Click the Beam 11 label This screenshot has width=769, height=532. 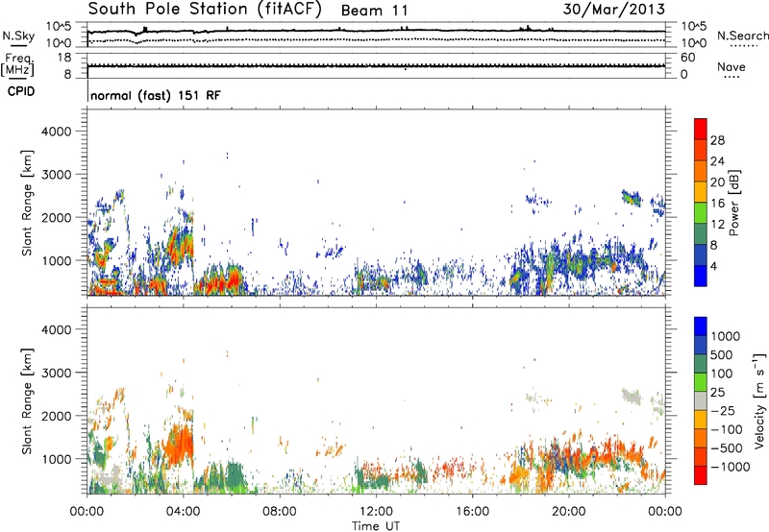pyautogui.click(x=374, y=11)
